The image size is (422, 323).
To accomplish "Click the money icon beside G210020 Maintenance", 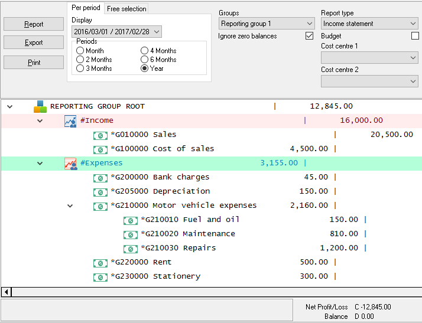I will pos(130,234).
